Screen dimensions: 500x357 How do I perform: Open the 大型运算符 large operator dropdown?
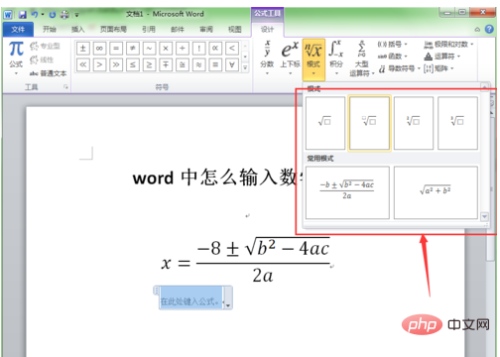pos(361,59)
